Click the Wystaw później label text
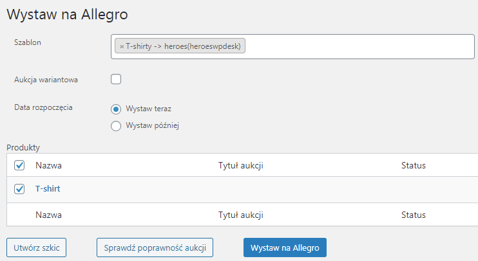 point(153,125)
